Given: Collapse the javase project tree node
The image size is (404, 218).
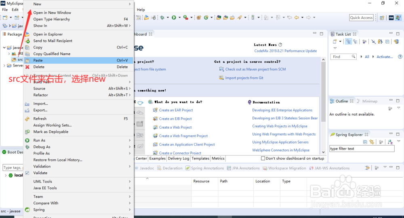Looking at the screenshot, I should [x=4, y=47].
